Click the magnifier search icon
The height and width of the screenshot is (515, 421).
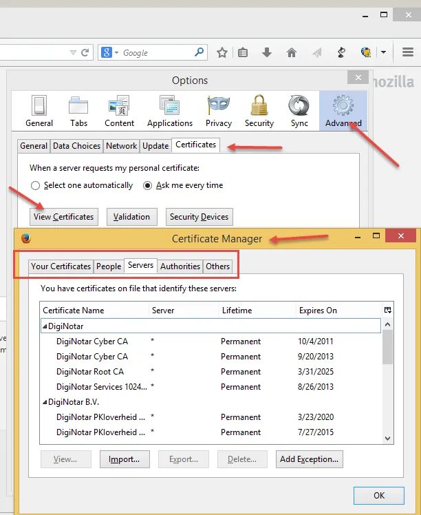(199, 52)
